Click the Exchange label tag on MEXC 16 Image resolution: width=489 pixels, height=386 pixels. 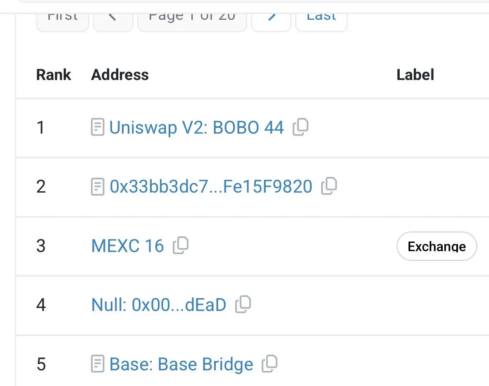[x=437, y=246]
